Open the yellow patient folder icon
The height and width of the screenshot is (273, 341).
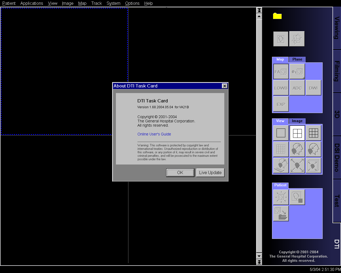[x=277, y=16]
